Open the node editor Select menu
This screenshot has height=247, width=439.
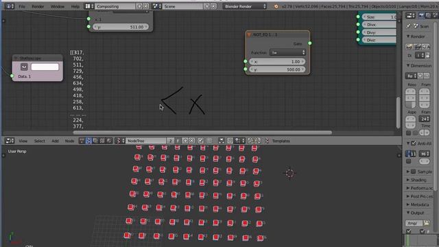[40, 141]
